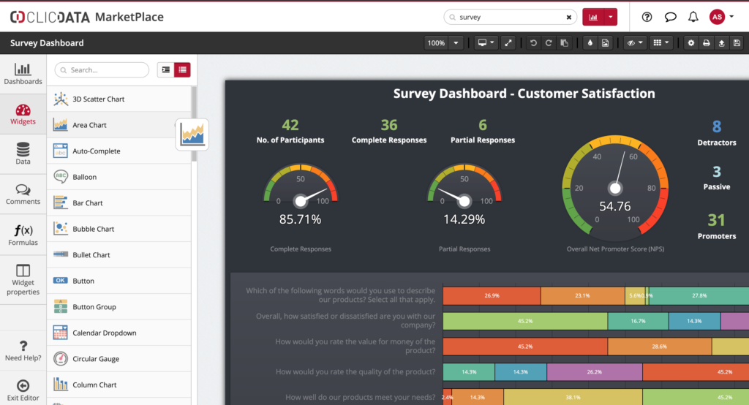Click the undo arrow in the toolbar
Screen dimensions: 749x405
point(532,43)
